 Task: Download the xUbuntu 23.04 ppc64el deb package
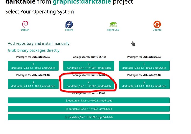(89, 117)
